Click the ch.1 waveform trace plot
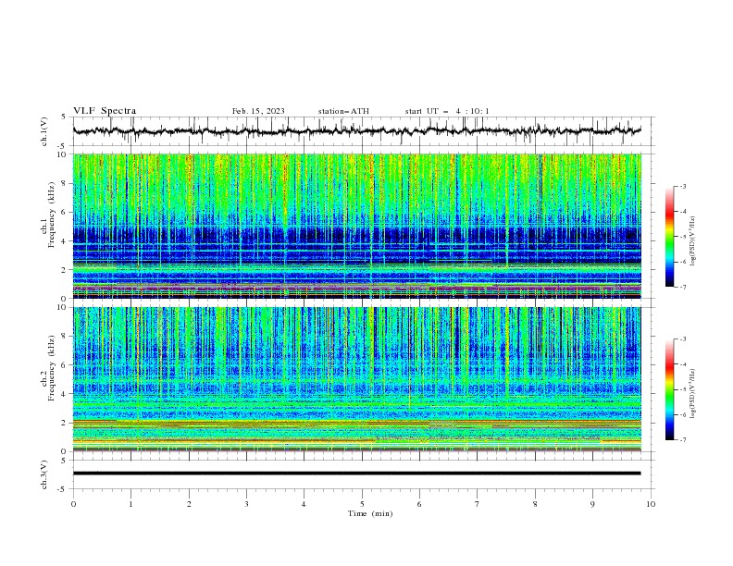The width and height of the screenshot is (733, 566). point(356,131)
